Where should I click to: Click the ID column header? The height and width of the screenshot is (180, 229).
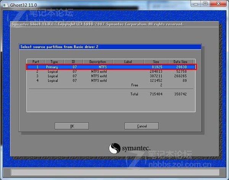(x=73, y=62)
